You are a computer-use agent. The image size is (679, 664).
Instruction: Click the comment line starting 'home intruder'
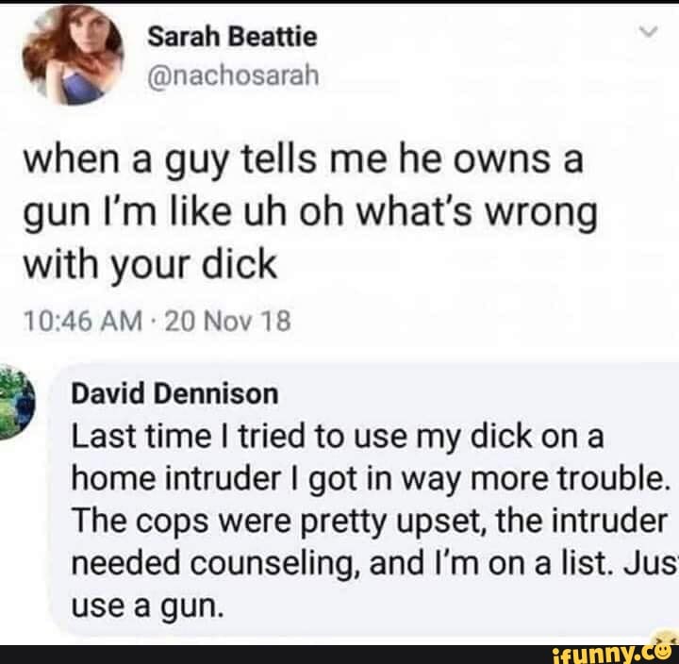369,480
